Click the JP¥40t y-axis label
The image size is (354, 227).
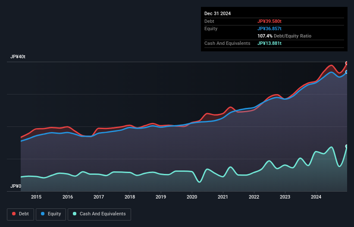18,57
